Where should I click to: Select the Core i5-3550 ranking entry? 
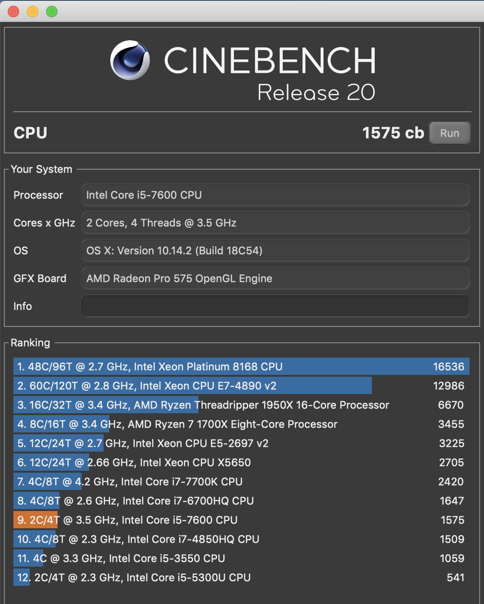pyautogui.click(x=241, y=558)
